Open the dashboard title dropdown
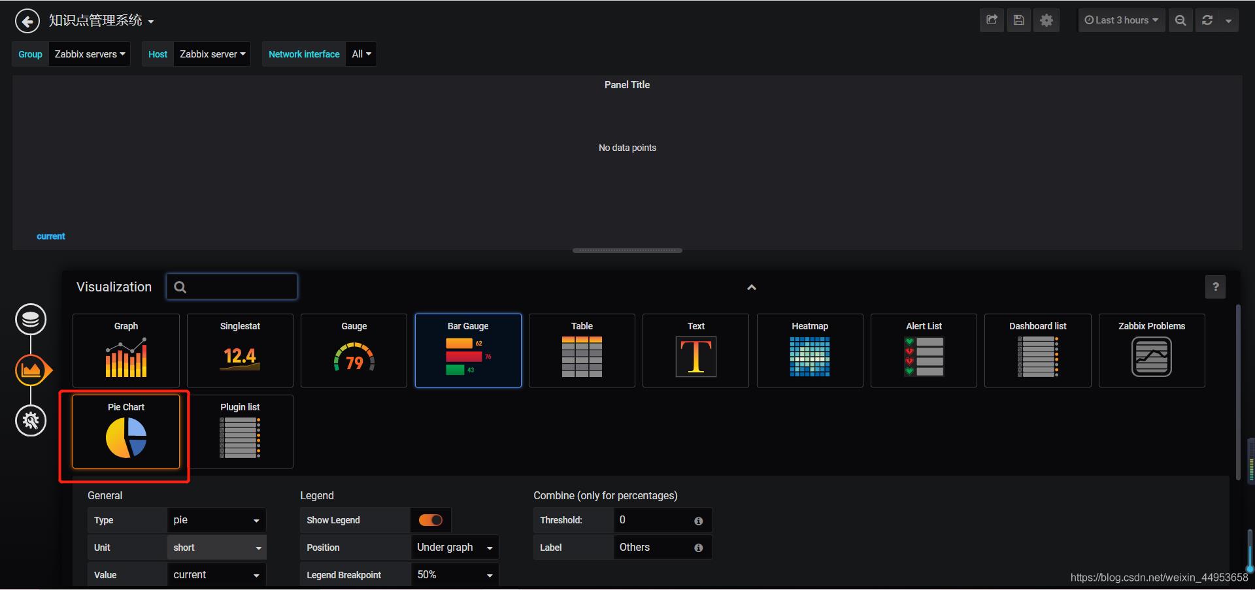The height and width of the screenshot is (590, 1255). (101, 21)
